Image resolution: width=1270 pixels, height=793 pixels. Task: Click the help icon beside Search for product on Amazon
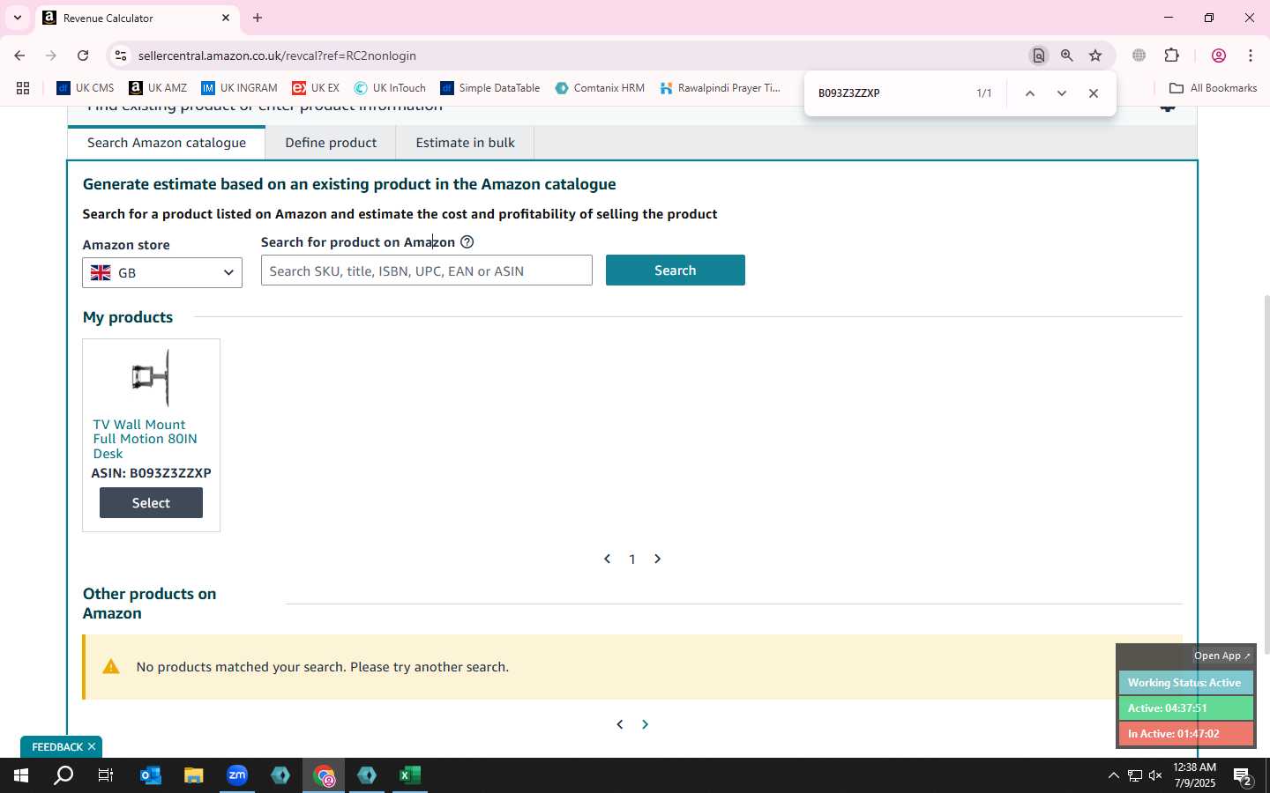click(x=467, y=242)
